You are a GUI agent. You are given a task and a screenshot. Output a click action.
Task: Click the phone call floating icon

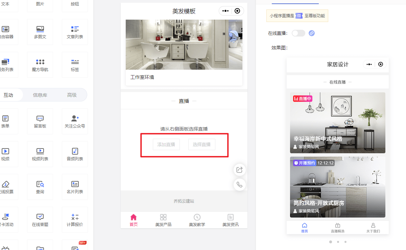point(239,185)
